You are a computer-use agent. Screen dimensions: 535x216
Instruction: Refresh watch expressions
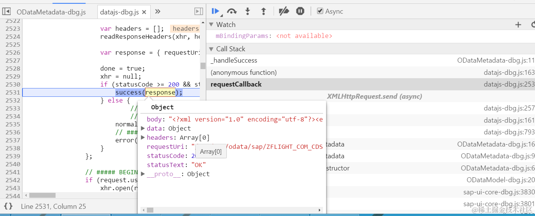point(533,25)
